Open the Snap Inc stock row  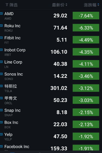tap(51, 112)
